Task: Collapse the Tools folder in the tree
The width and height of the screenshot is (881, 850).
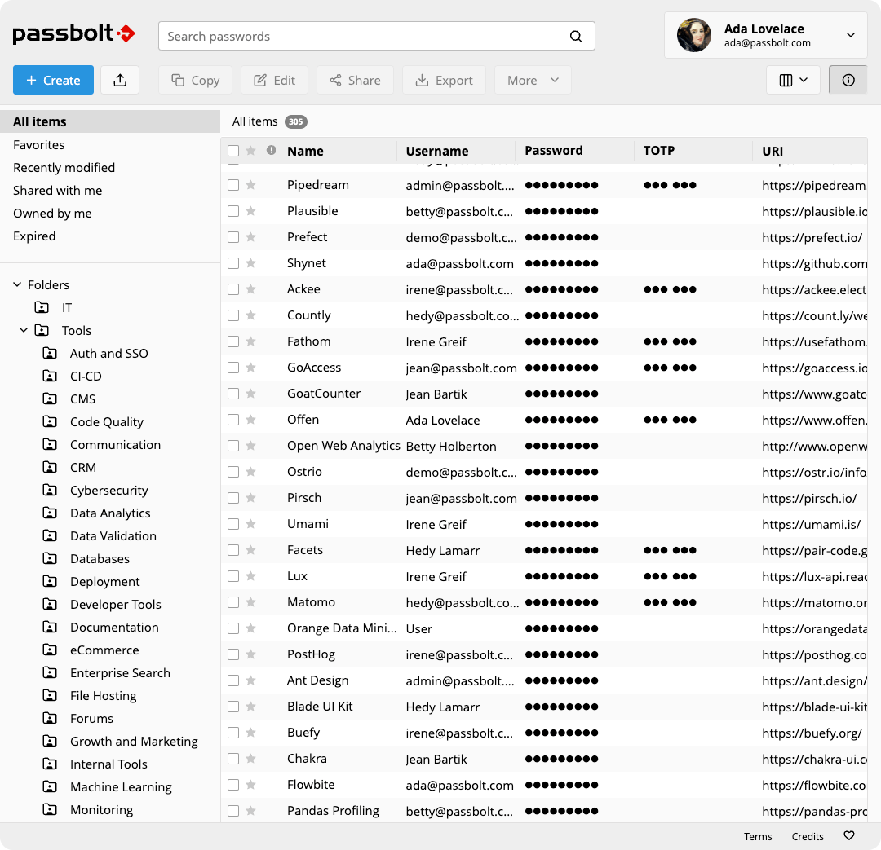Action: 24,330
